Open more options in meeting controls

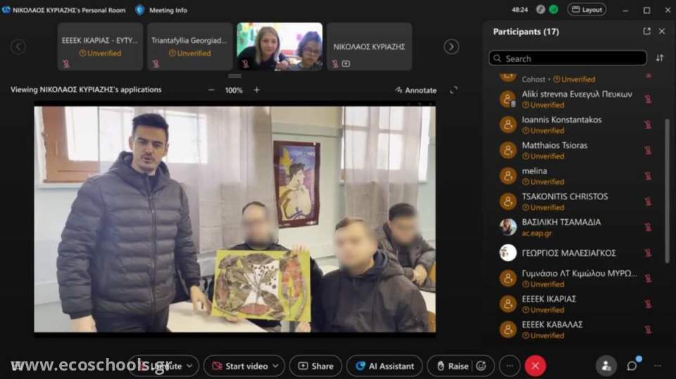pos(509,366)
